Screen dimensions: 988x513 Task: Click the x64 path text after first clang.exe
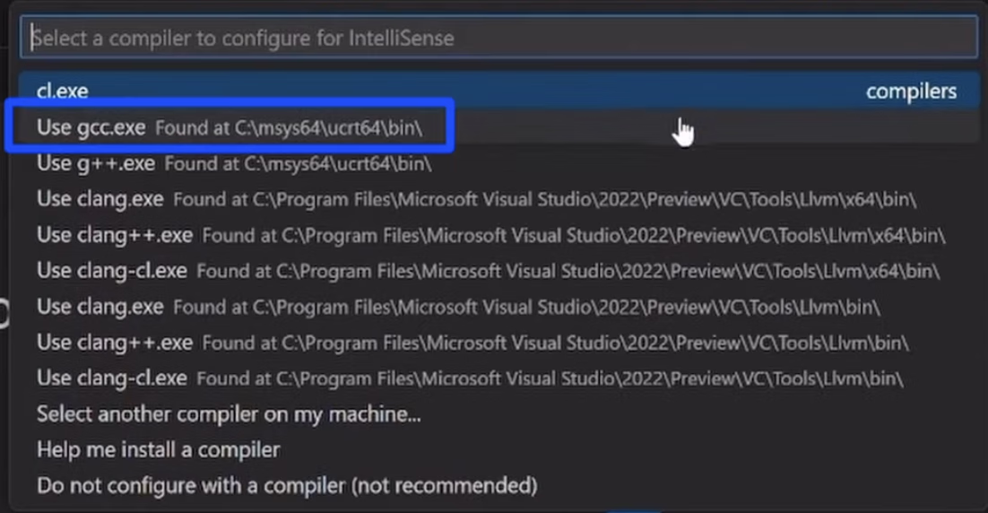coord(545,200)
